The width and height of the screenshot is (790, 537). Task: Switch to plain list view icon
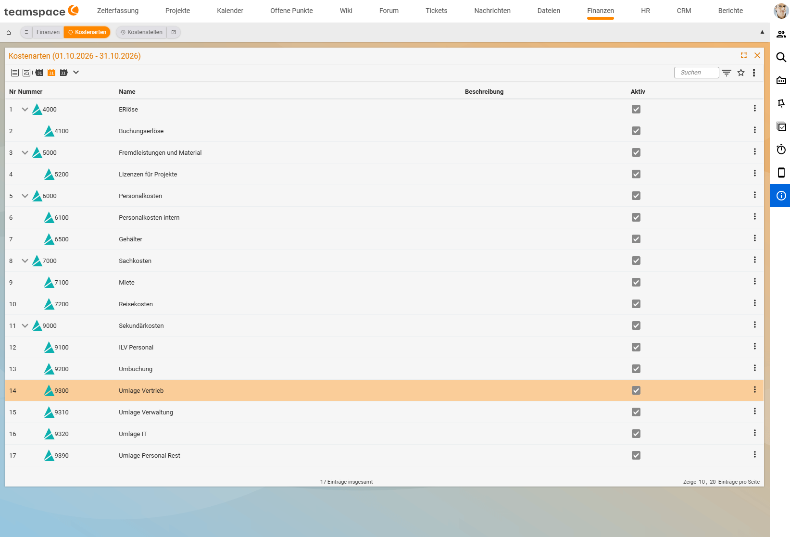15,73
